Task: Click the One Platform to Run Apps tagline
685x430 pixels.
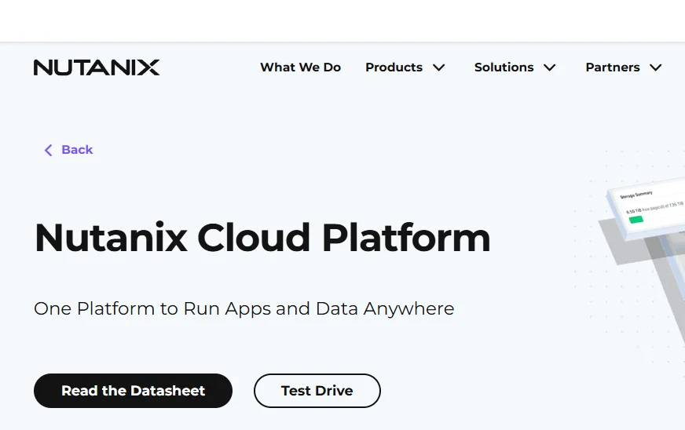Action: 244,308
